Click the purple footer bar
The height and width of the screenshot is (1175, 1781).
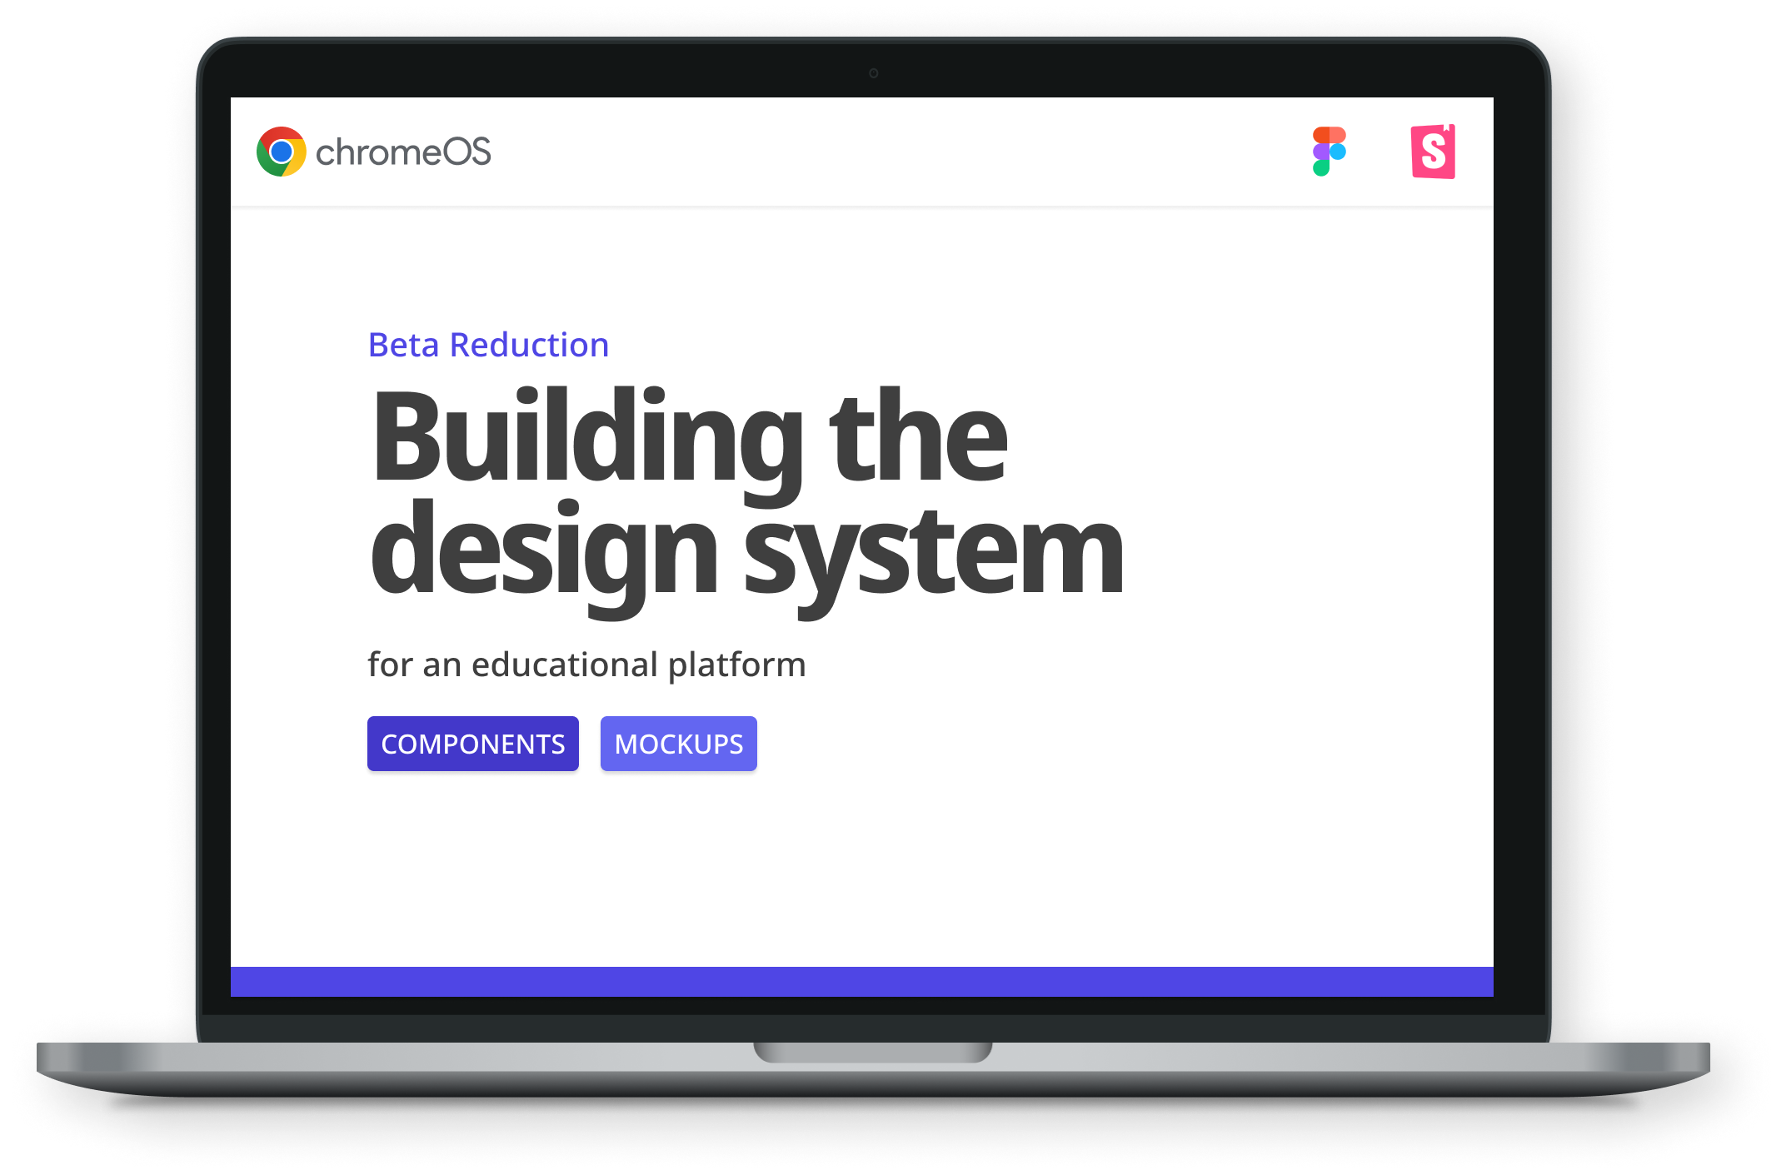[x=861, y=982]
